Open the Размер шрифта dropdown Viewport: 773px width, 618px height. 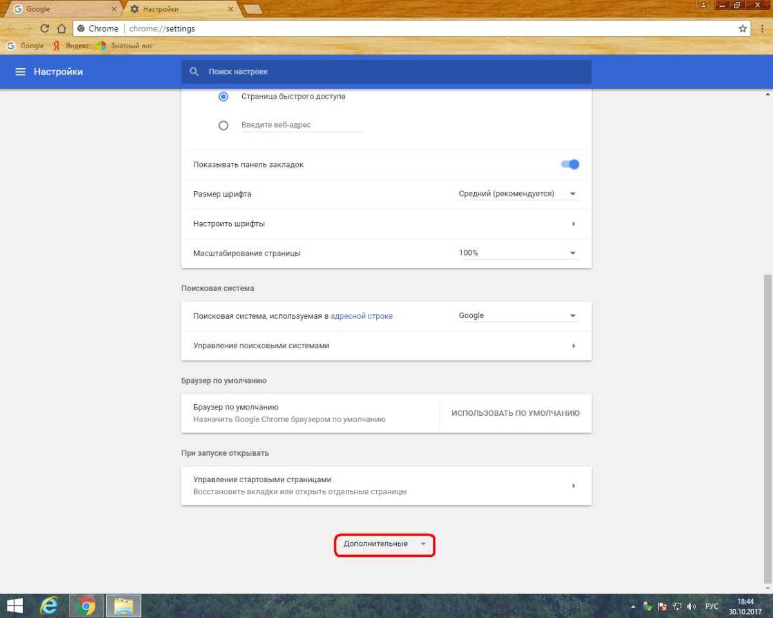(x=518, y=194)
